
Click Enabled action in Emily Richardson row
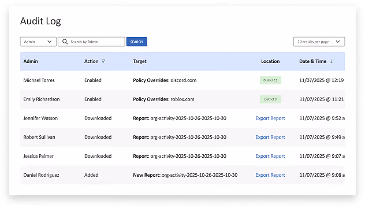[x=93, y=99]
